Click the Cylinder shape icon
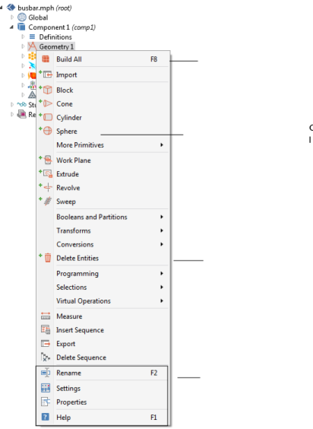The image size is (313, 429). coord(48,117)
